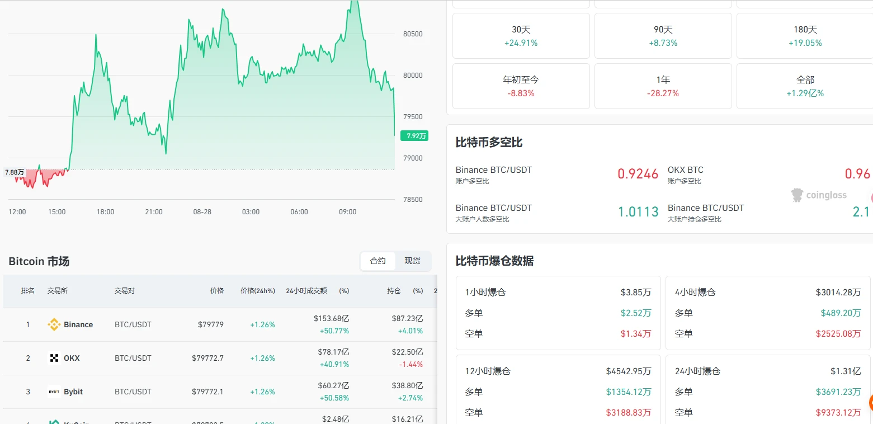Click the 1小时爆仓 total $3.85万
Screen dimensions: 873x424
[636, 292]
